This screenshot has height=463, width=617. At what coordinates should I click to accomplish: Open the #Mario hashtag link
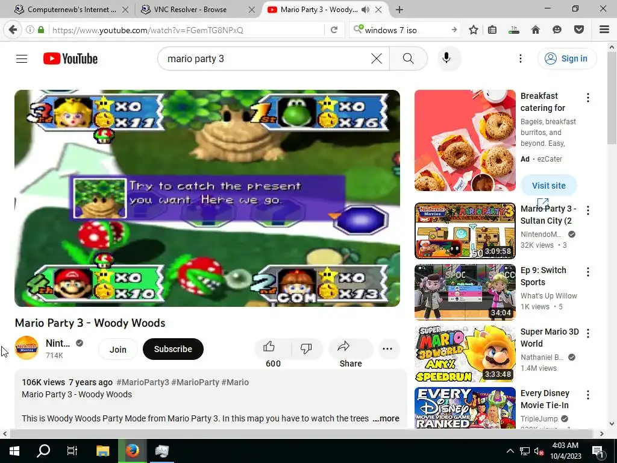click(235, 382)
